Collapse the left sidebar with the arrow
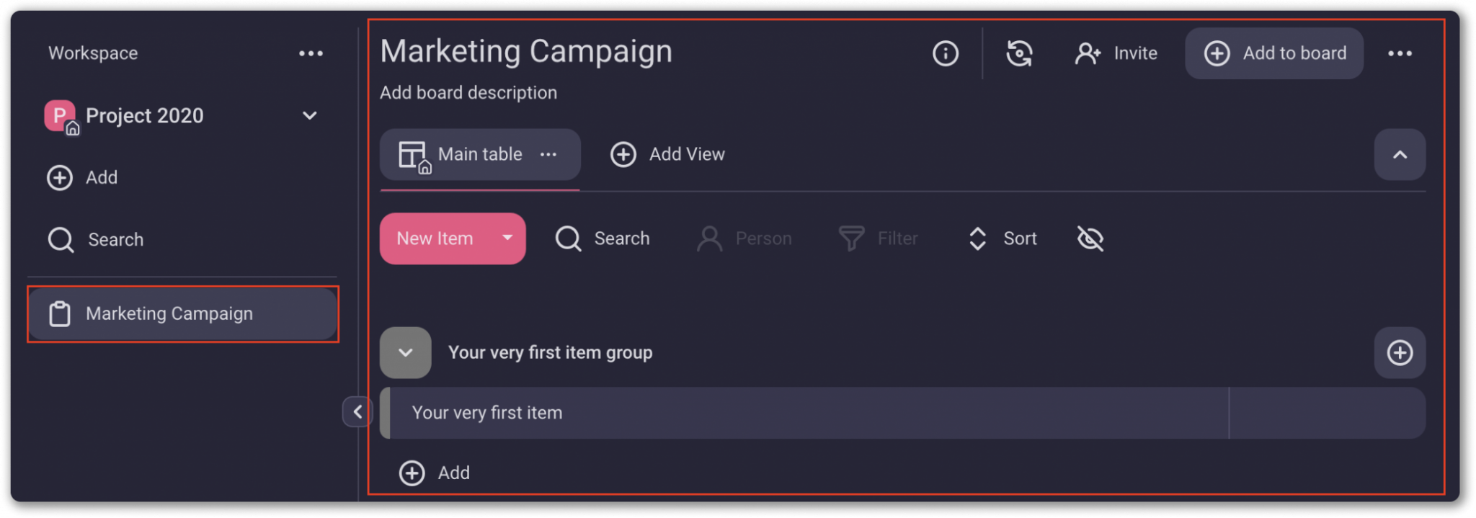This screenshot has width=1476, height=518. click(x=357, y=412)
